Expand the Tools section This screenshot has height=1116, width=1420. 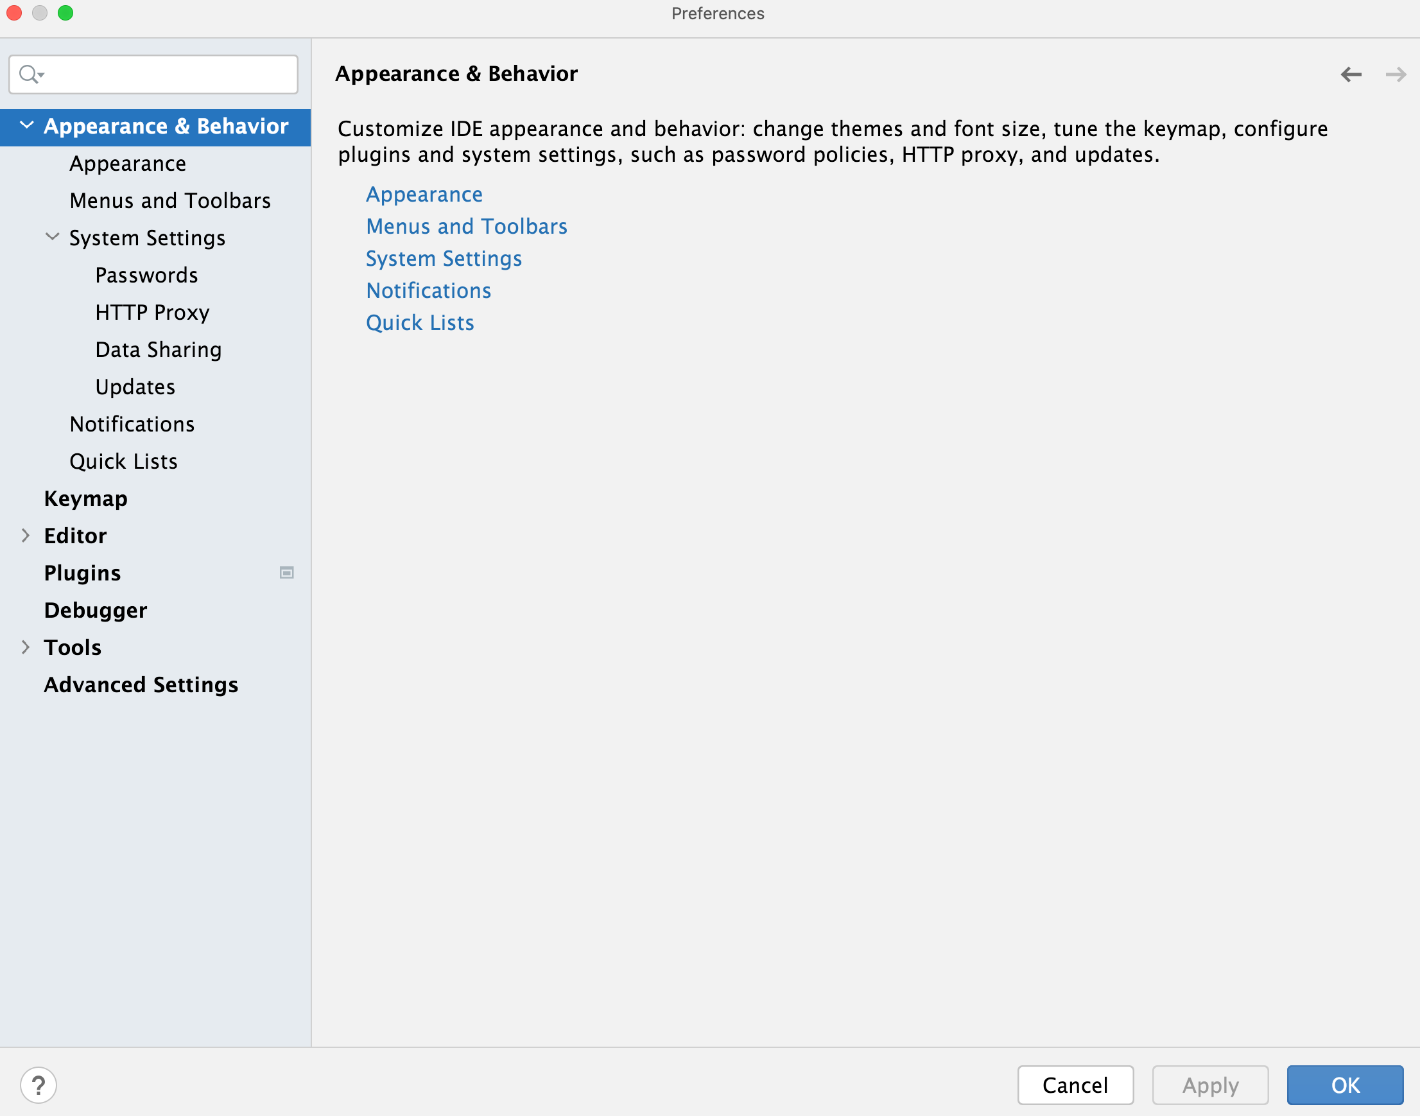pos(26,647)
